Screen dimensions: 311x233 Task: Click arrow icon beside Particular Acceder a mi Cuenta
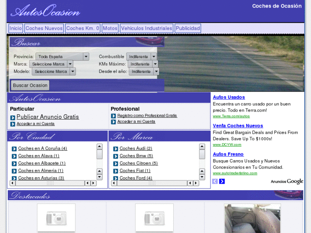(13, 124)
